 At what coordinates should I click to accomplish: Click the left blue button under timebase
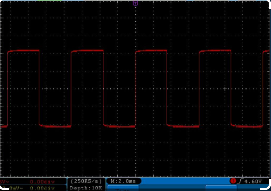123,188
